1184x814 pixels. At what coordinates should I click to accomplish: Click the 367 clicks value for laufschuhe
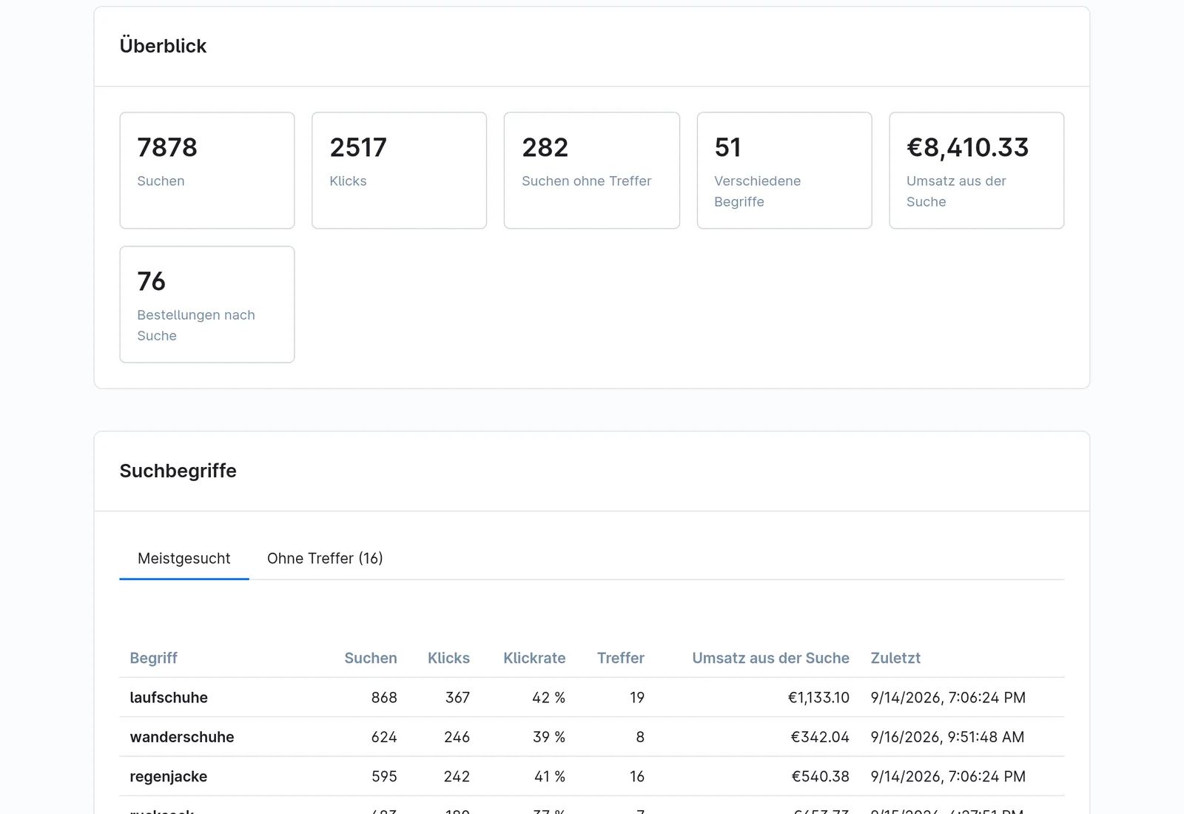point(457,698)
